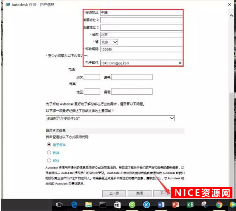Click the text 至少必须输入以下内容之一

click(x=68, y=56)
